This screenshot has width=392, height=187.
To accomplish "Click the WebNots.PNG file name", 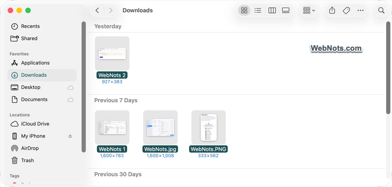I will pos(209,149).
